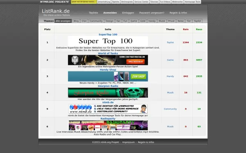This screenshot has height=153, width=246.
Task: Click Community theme link for ntmb.de
Action: coord(170,109)
